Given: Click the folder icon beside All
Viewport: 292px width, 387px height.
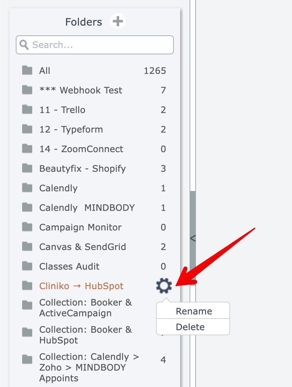Looking at the screenshot, I should pos(27,70).
